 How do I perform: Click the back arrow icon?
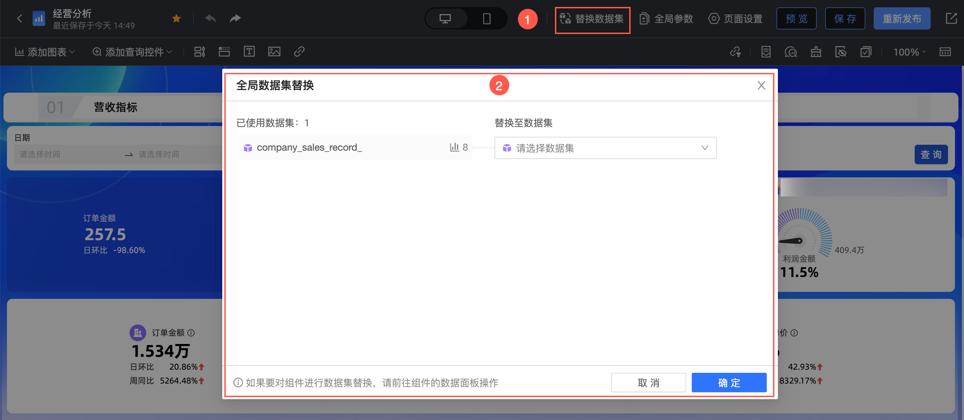pos(19,18)
